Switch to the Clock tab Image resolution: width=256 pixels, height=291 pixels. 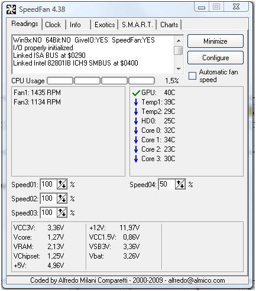coord(53,25)
